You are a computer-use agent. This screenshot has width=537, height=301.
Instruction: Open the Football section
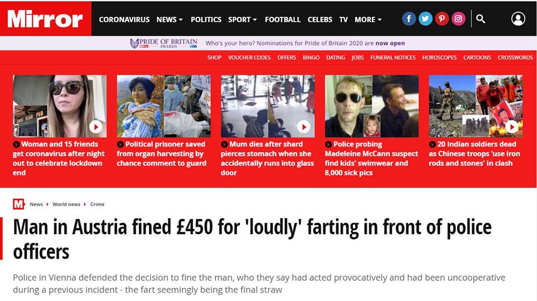pos(282,20)
